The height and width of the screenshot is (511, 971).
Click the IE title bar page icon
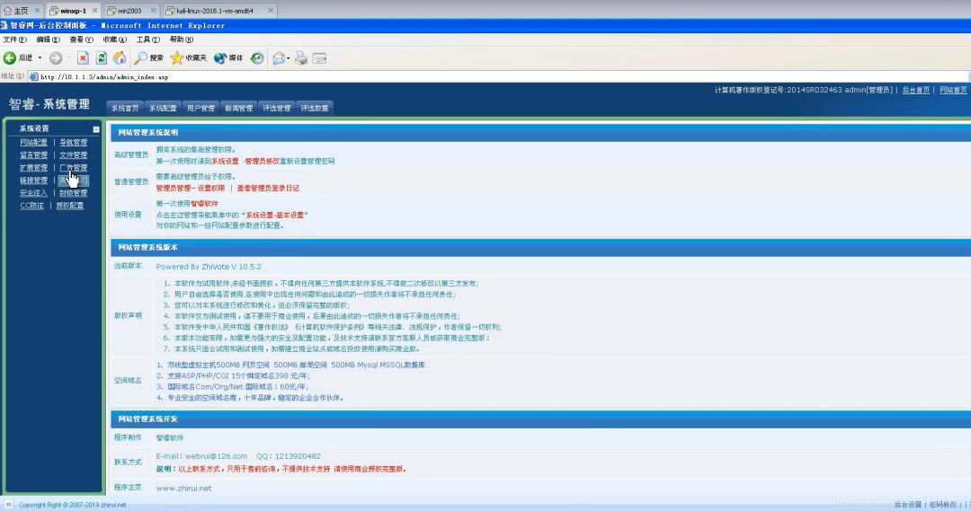(x=4, y=25)
